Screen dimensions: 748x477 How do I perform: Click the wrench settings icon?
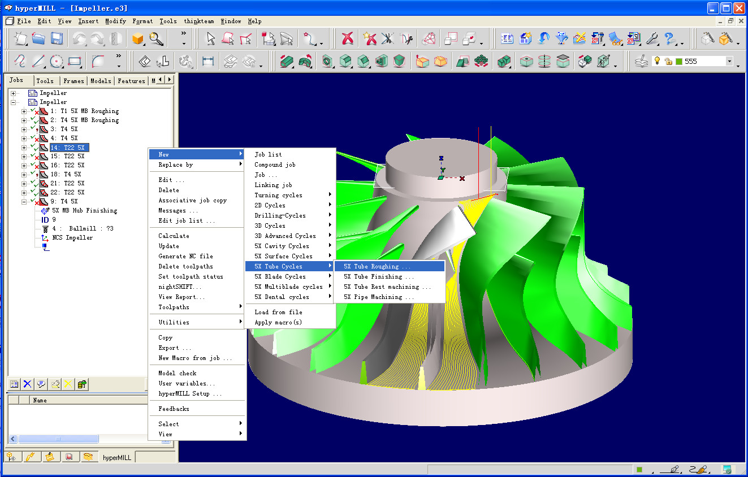[x=652, y=38]
